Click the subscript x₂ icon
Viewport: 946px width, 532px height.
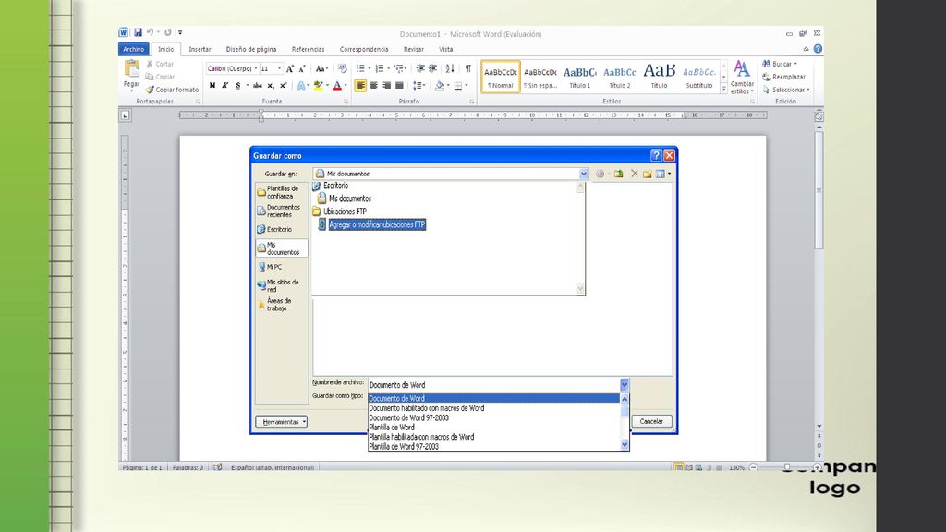271,86
